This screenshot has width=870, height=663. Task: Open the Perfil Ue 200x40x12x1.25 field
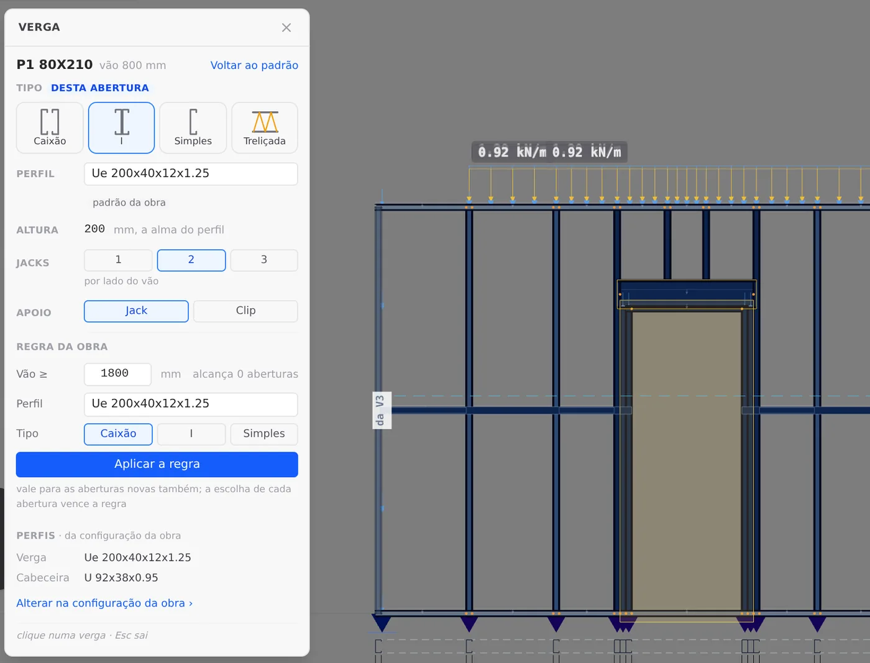point(191,174)
